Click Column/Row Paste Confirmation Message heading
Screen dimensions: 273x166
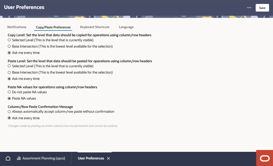pyautogui.click(x=40, y=107)
